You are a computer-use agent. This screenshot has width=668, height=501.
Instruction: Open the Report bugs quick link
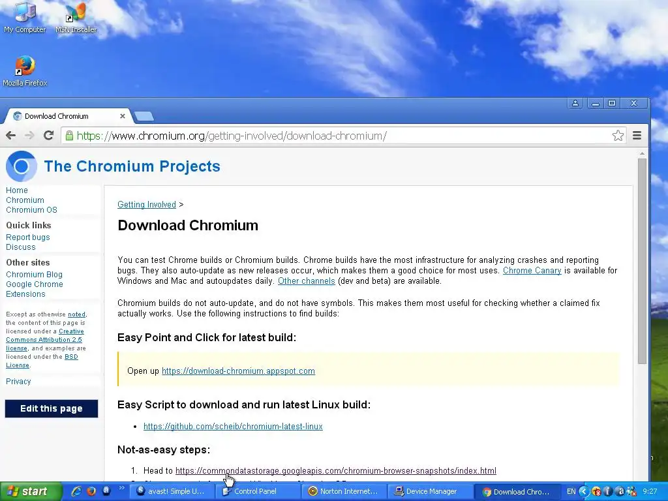(x=27, y=237)
